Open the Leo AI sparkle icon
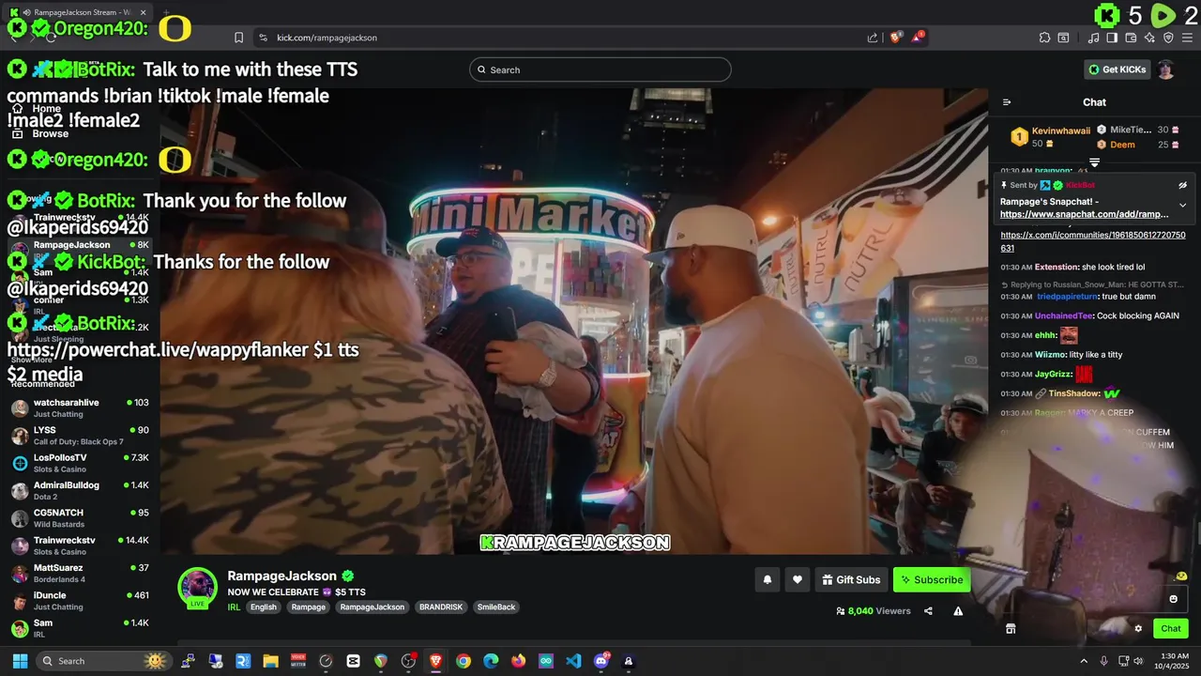 click(x=1149, y=38)
